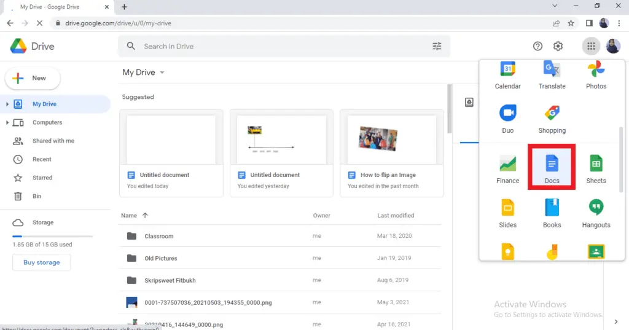Open Google Shopping app
This screenshot has height=330, width=629.
(x=552, y=119)
